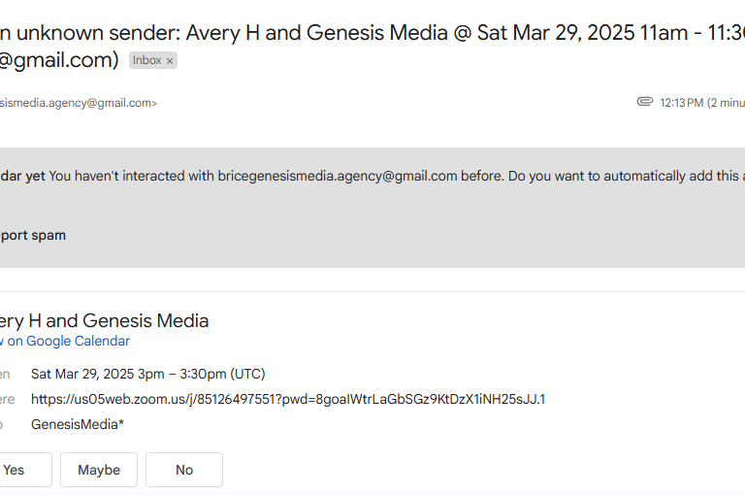Click the sender's gmail address below subject

(78, 103)
